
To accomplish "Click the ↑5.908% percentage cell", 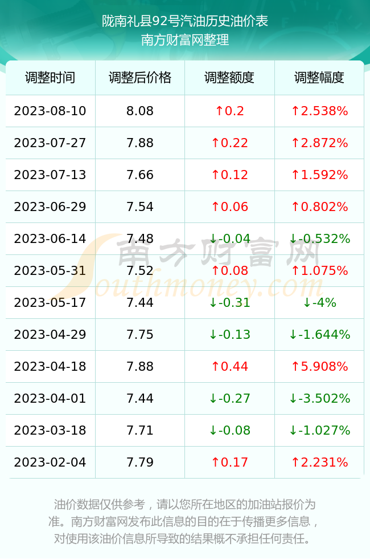I will [319, 366].
